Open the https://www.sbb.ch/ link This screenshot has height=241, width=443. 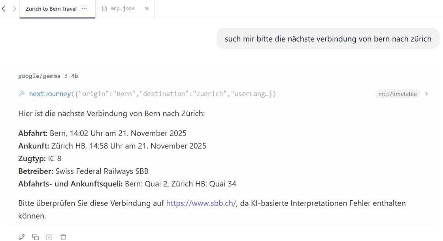[x=201, y=203]
